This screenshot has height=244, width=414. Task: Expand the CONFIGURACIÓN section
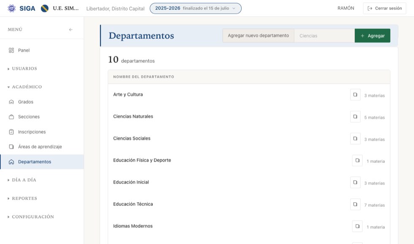(31, 217)
